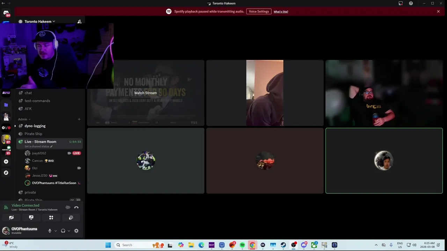Dismiss the Spotify paused banner
The image size is (447, 251).
point(438,12)
